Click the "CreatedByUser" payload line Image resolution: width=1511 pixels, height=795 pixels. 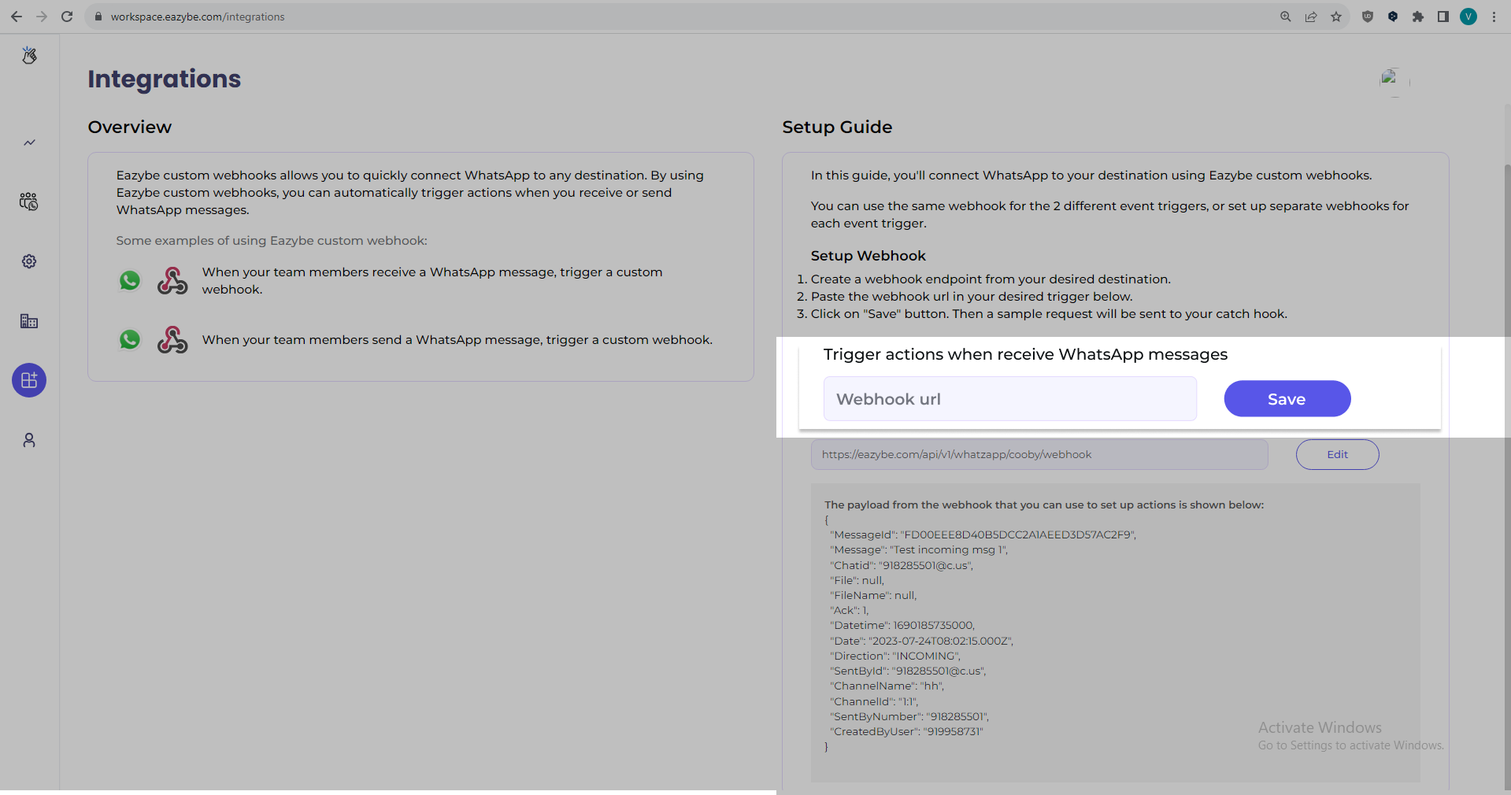907,731
